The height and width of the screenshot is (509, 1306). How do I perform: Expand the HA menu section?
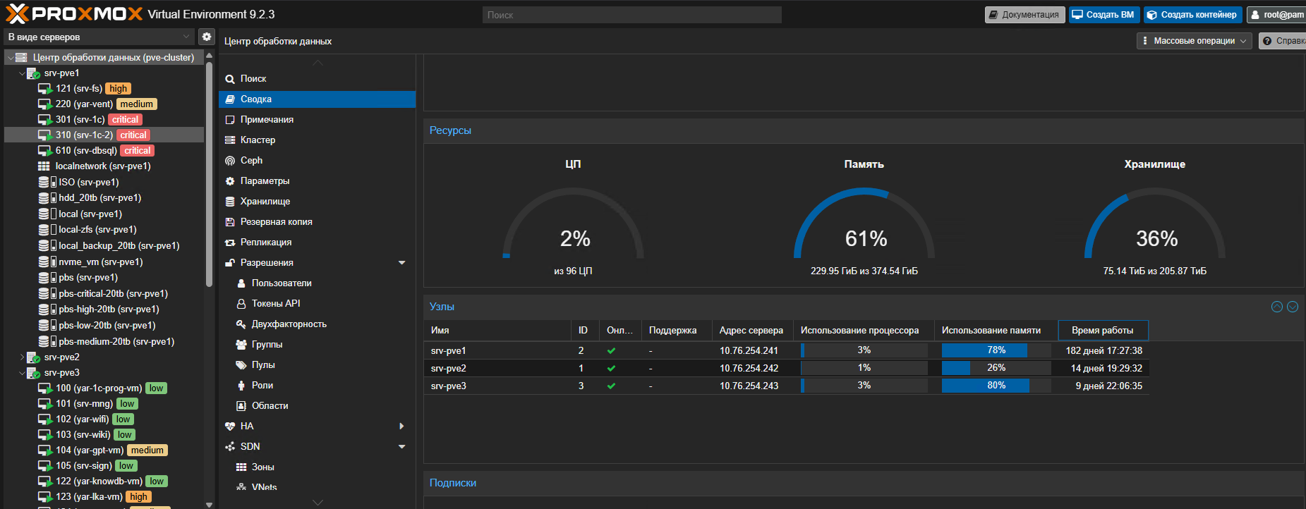401,427
